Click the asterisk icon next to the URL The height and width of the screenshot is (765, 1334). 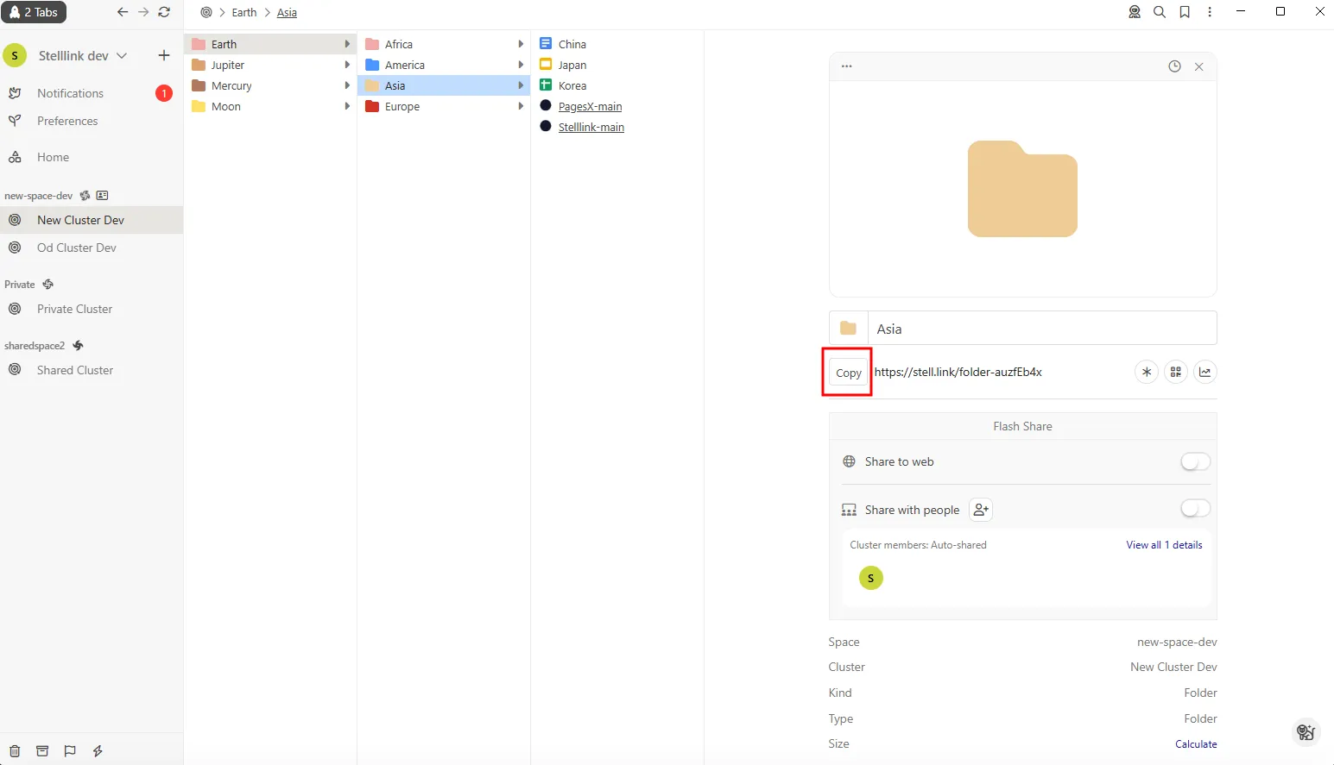click(1146, 372)
